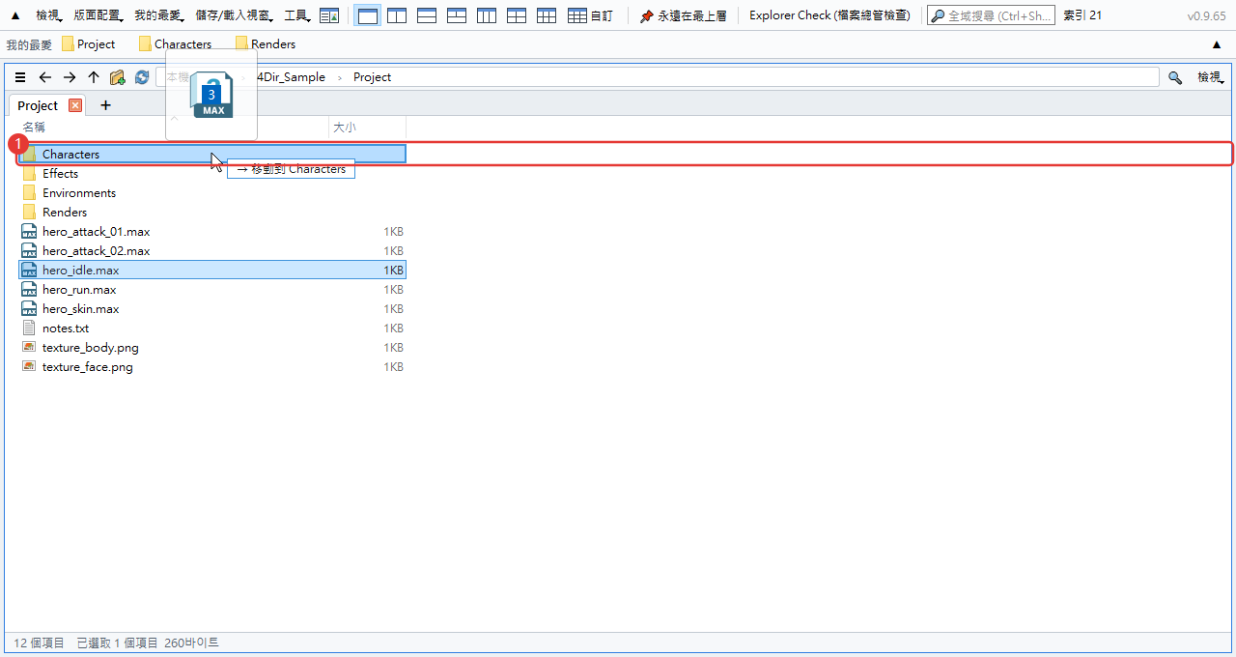Select the hero_attack_01.max file
This screenshot has height=657, width=1236.
(x=212, y=232)
